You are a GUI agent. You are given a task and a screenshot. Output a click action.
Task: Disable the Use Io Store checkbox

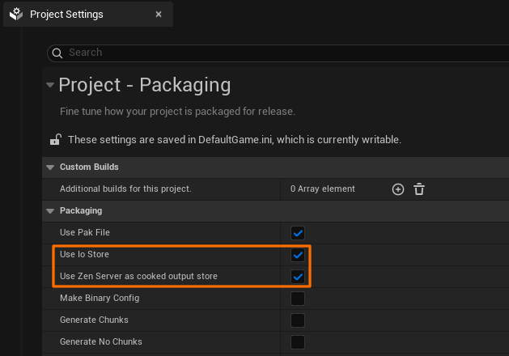(298, 255)
